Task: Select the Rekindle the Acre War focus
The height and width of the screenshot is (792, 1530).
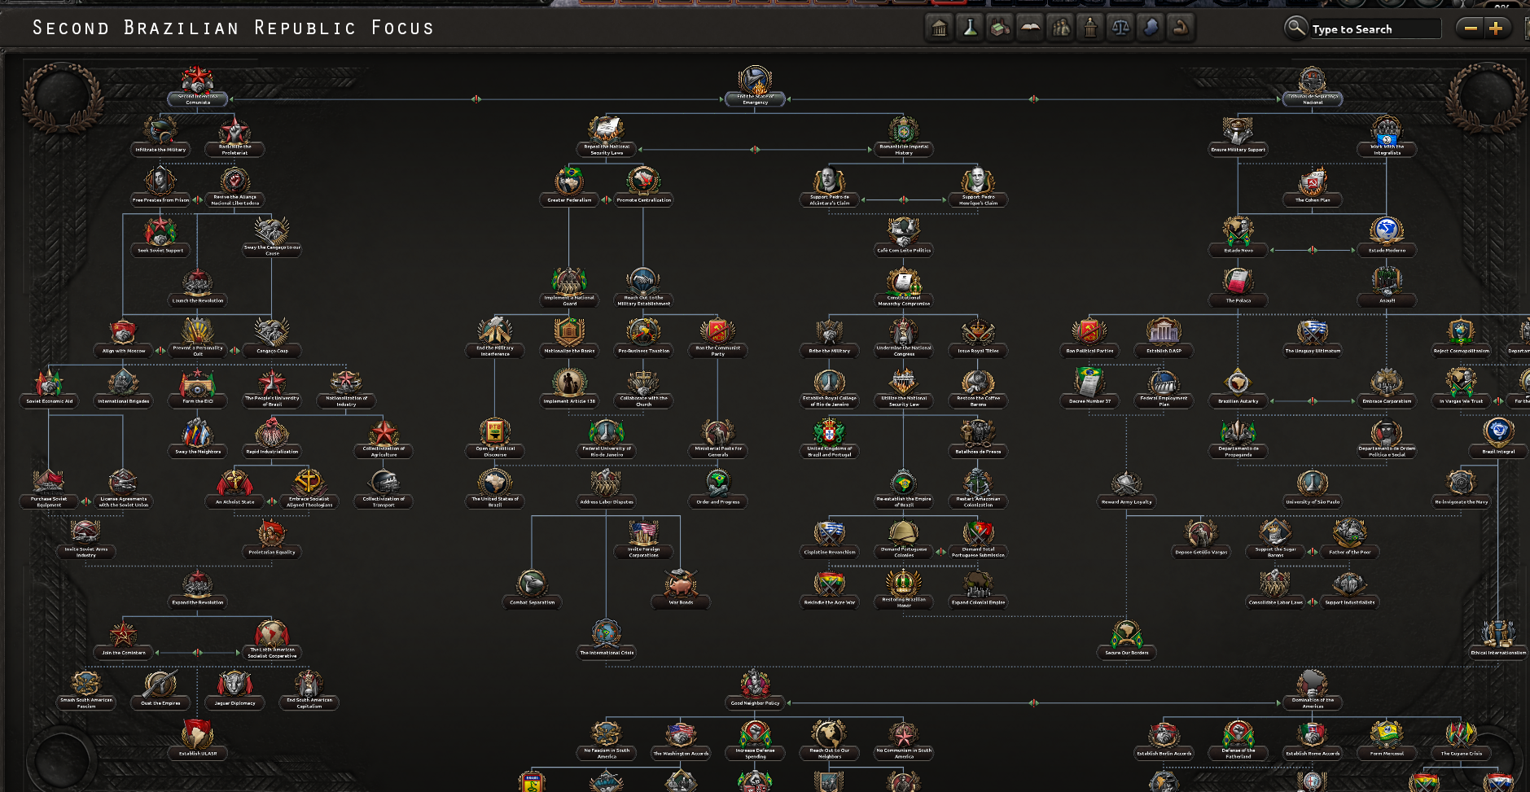Action: [829, 589]
